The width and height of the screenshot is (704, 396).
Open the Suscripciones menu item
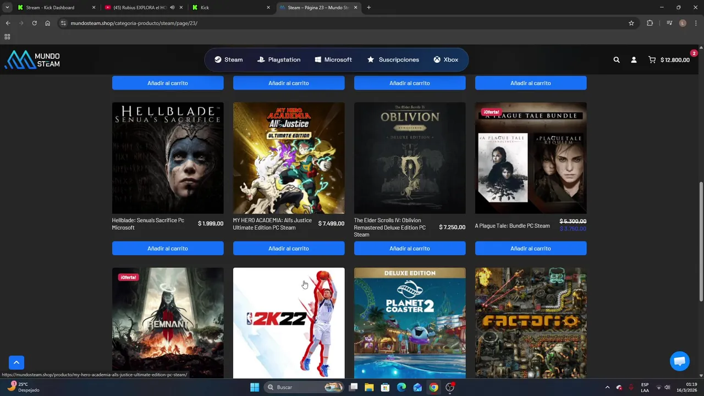coord(393,60)
